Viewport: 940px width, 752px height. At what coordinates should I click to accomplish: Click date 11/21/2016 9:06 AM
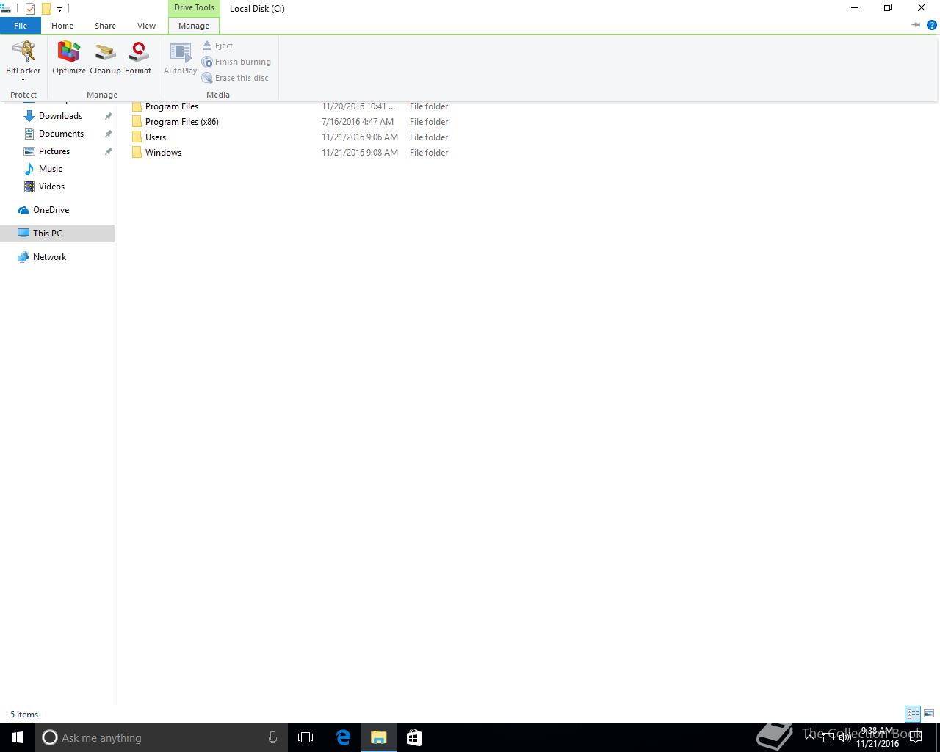coord(360,137)
